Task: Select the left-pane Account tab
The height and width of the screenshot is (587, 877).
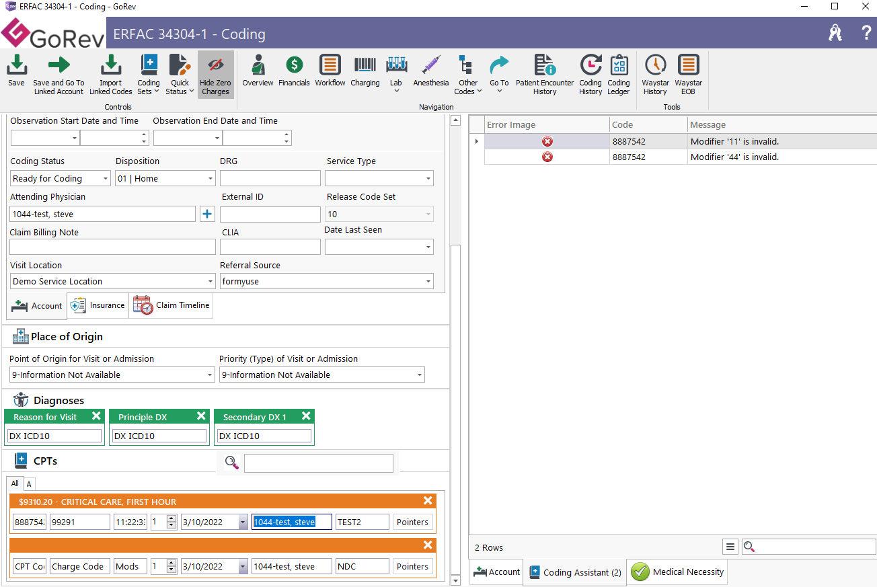Action: pyautogui.click(x=37, y=306)
